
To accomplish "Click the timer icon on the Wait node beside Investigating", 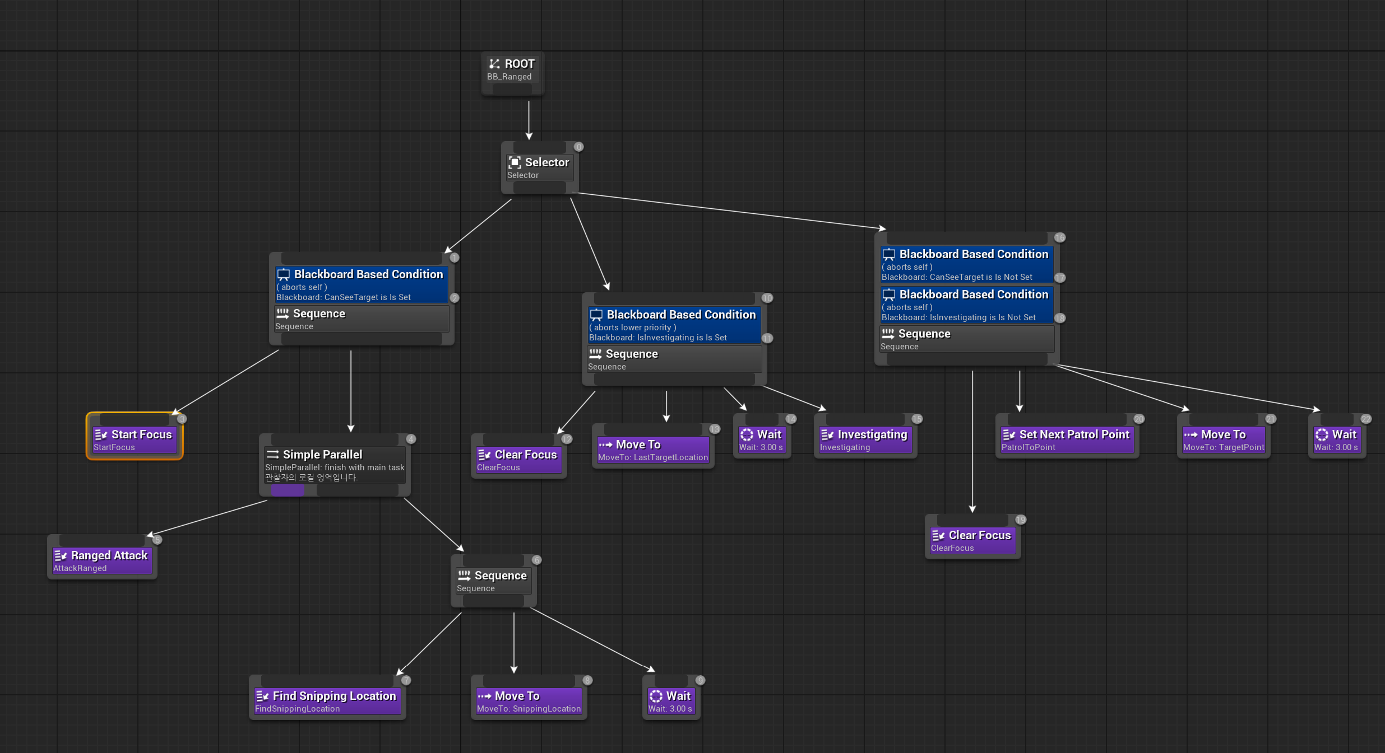I will [747, 434].
